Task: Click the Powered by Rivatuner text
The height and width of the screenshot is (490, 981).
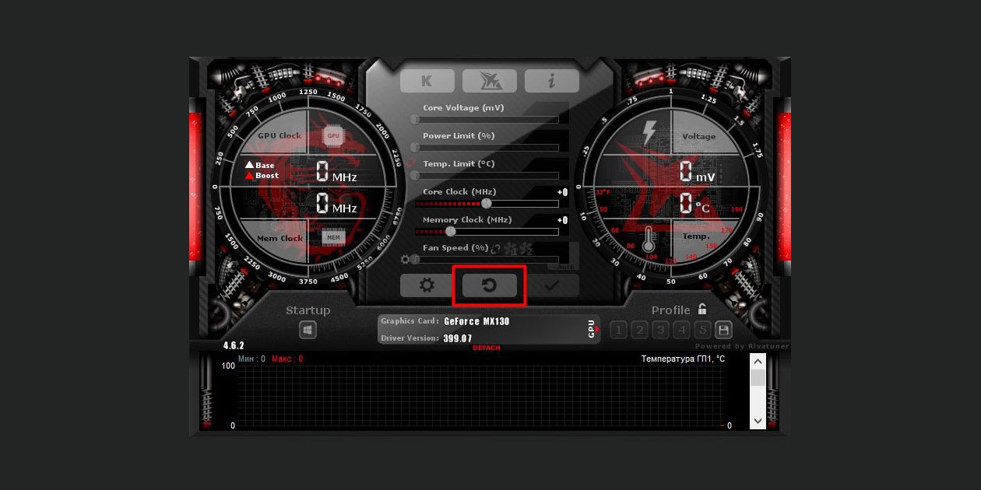Action: [742, 346]
